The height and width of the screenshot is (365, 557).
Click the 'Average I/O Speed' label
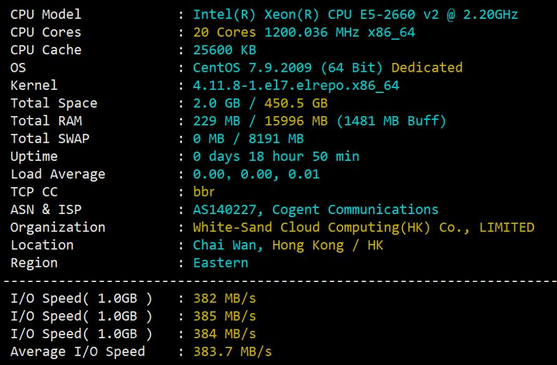click(x=78, y=352)
